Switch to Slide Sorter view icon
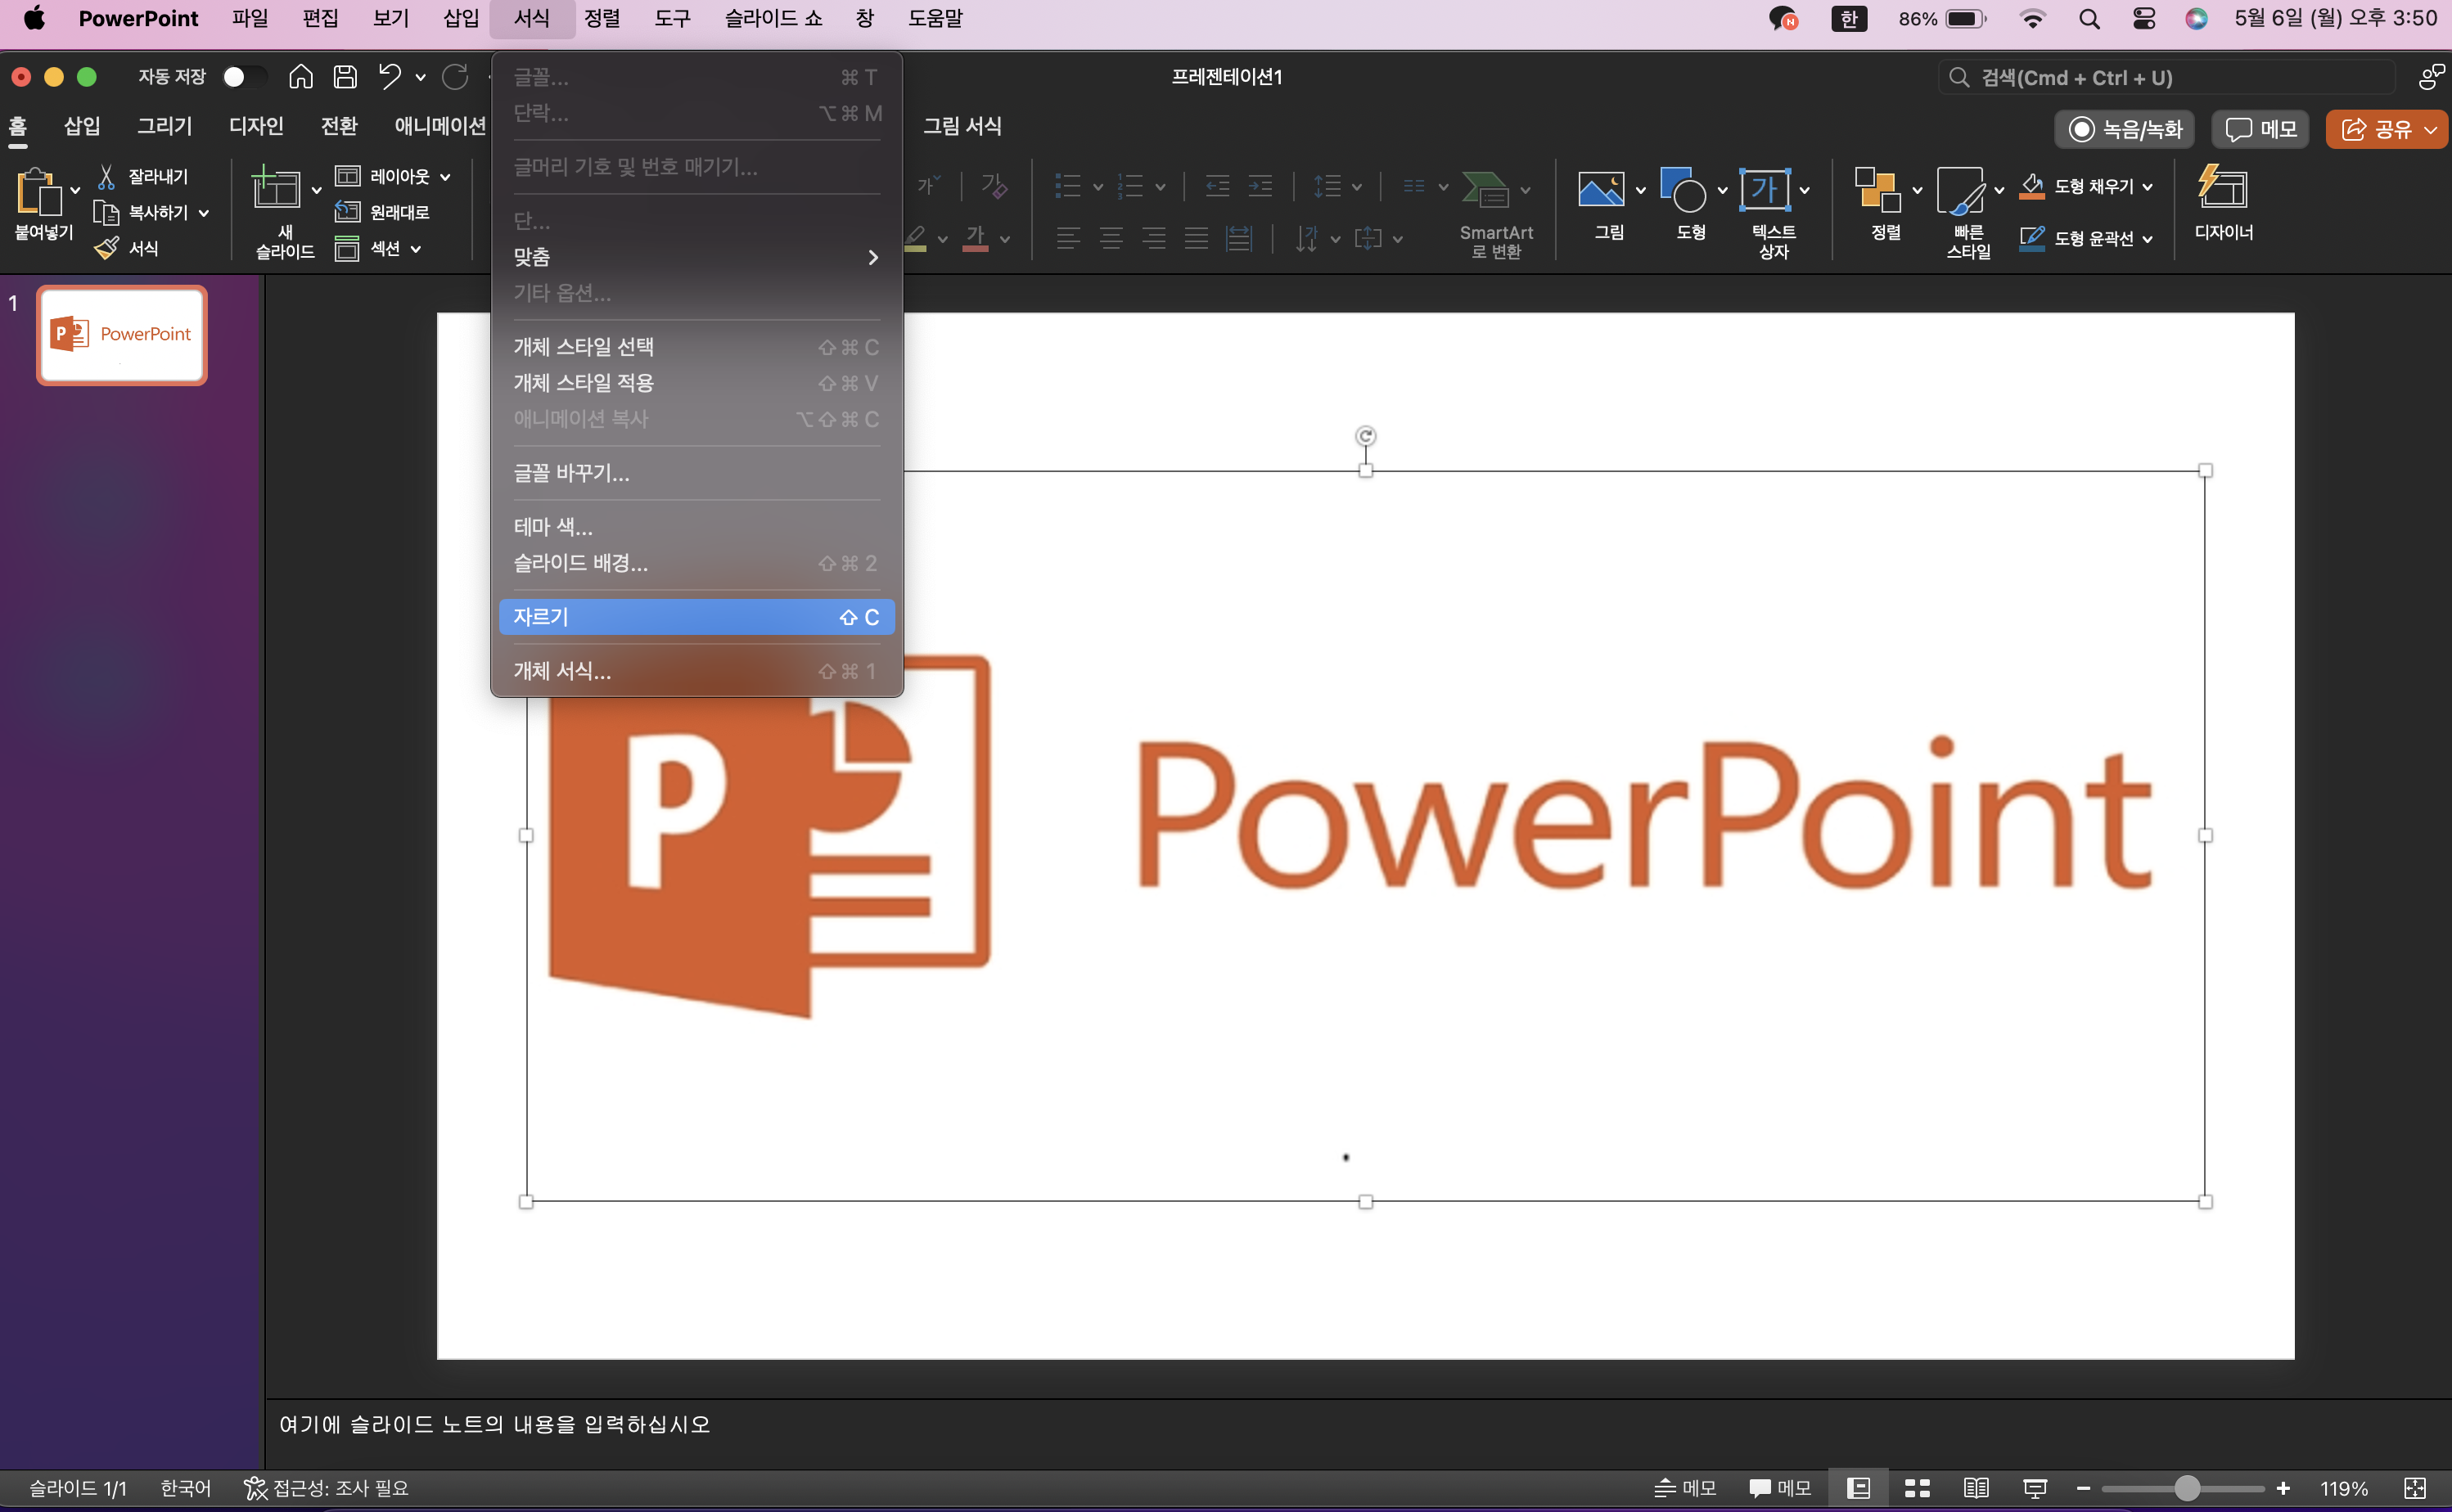 pyautogui.click(x=1917, y=1488)
